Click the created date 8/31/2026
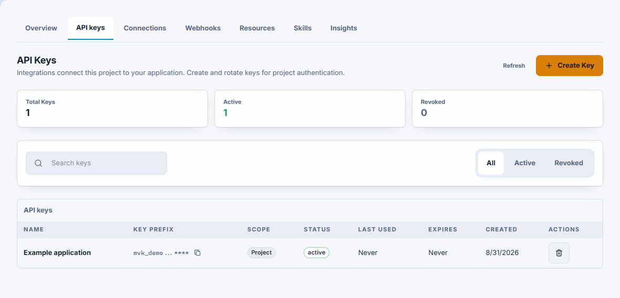This screenshot has width=620, height=298. [502, 252]
